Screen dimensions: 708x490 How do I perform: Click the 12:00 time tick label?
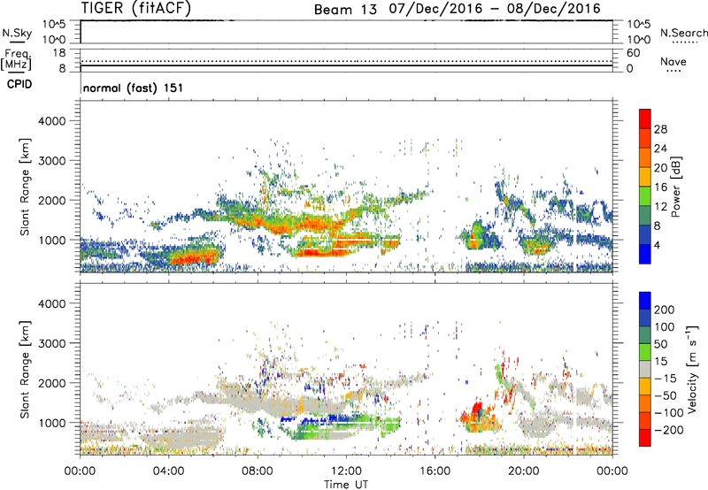tap(346, 471)
